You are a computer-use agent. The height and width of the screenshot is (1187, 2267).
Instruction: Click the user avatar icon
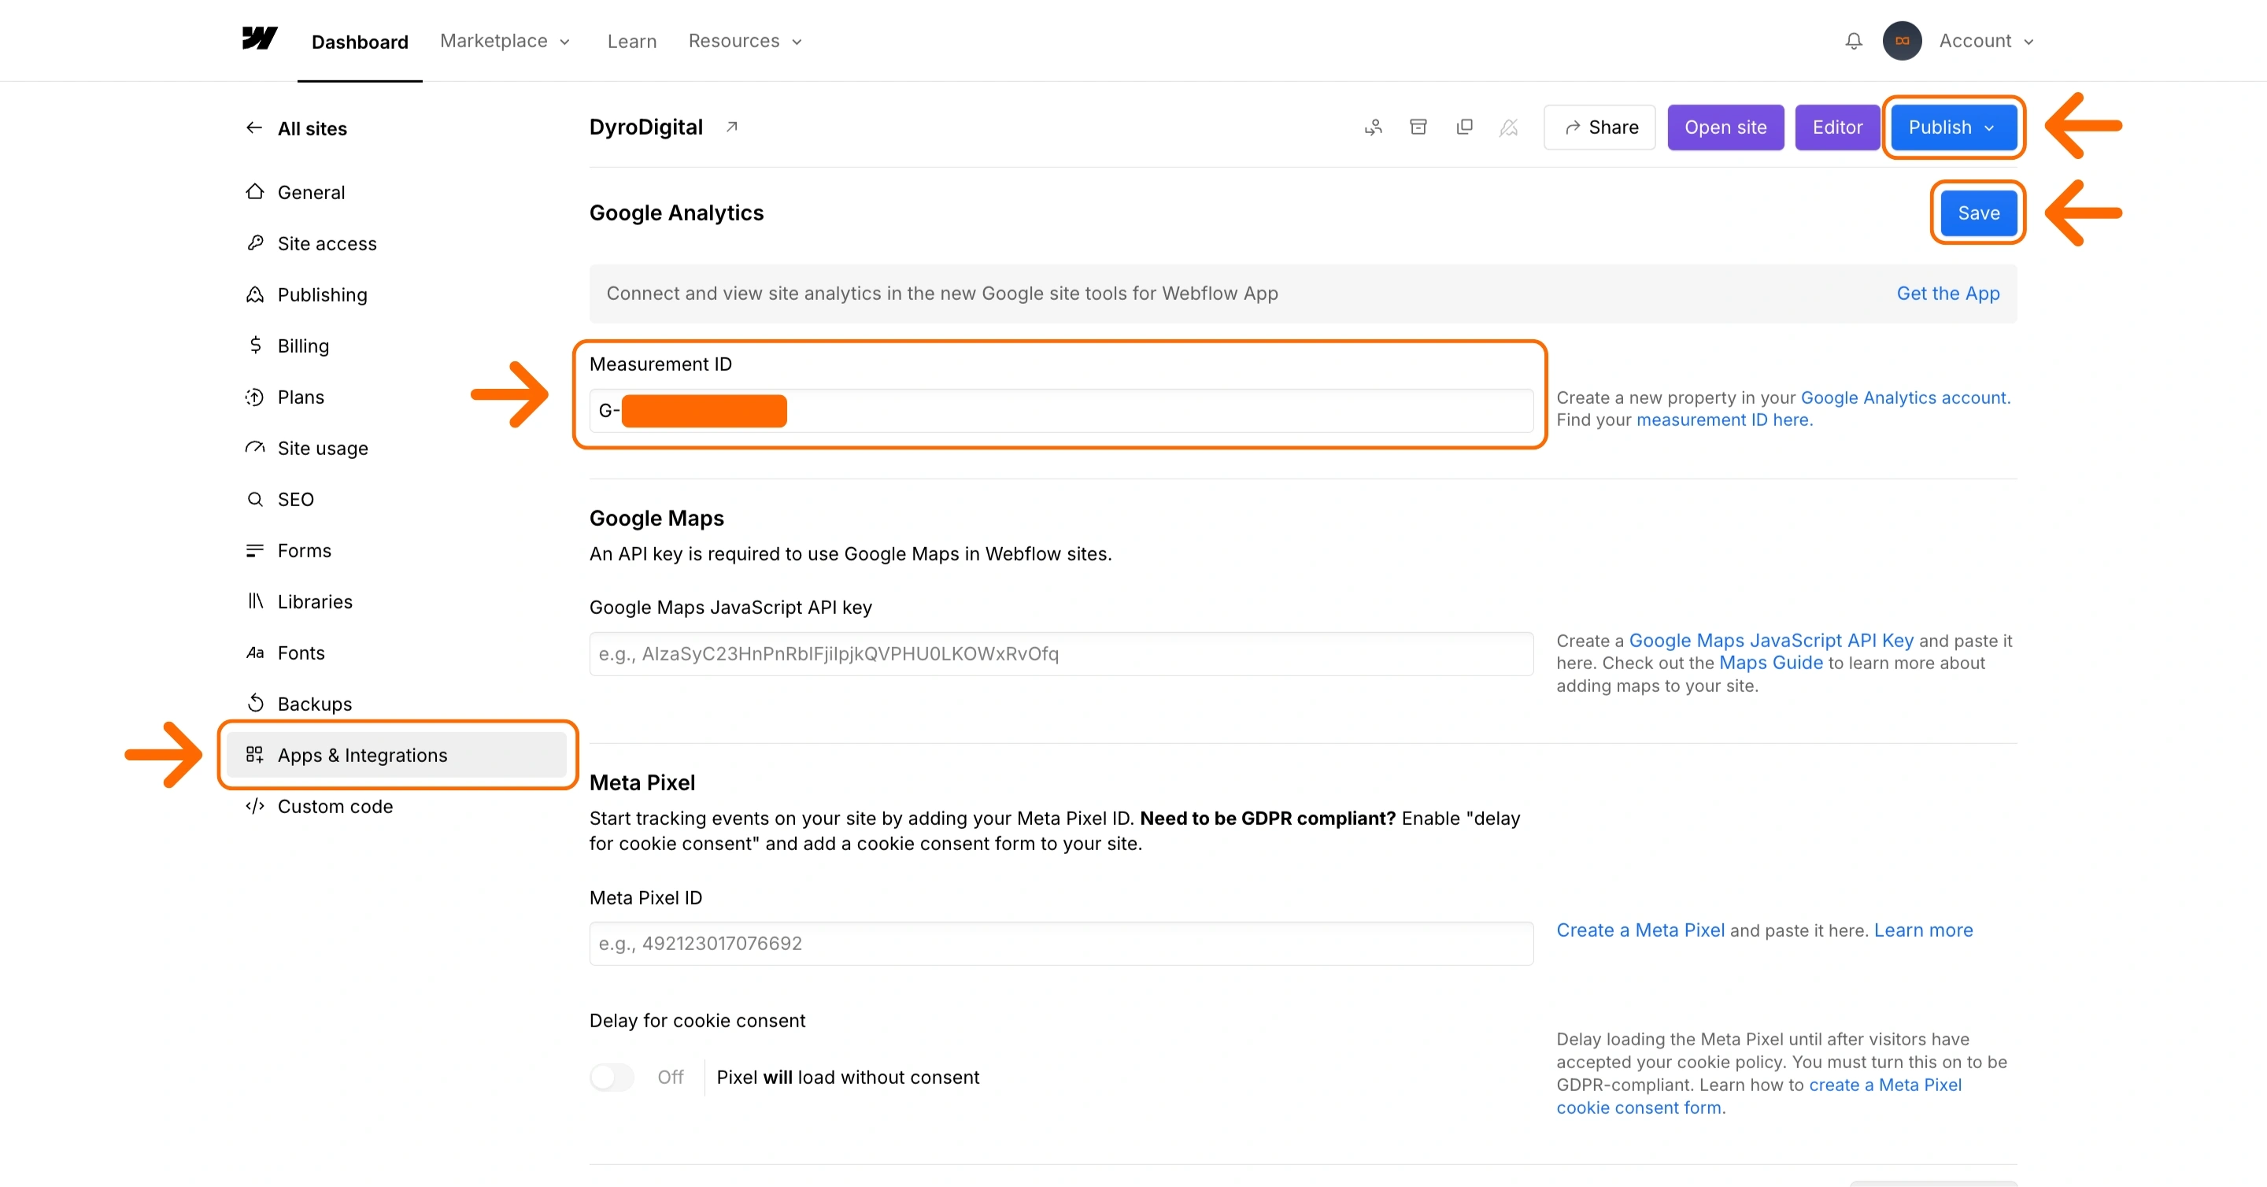[1902, 40]
